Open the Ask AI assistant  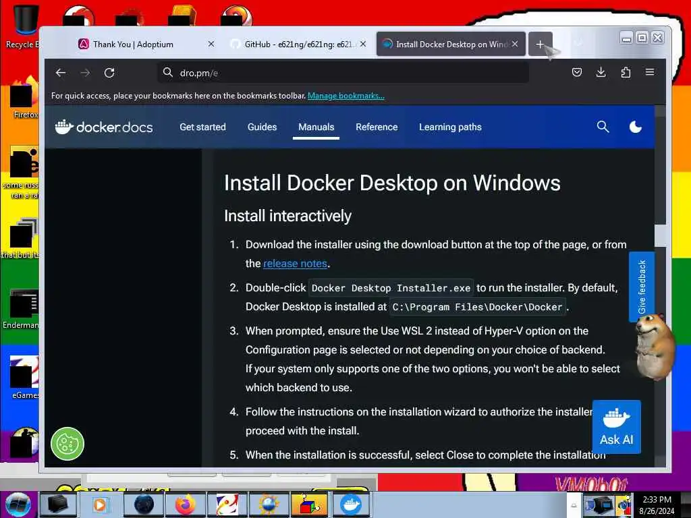point(617,426)
